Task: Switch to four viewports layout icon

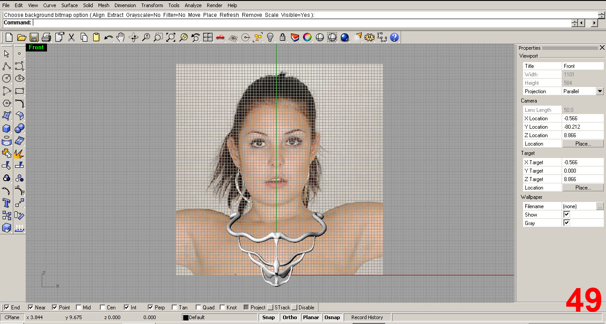Action: click(208, 37)
